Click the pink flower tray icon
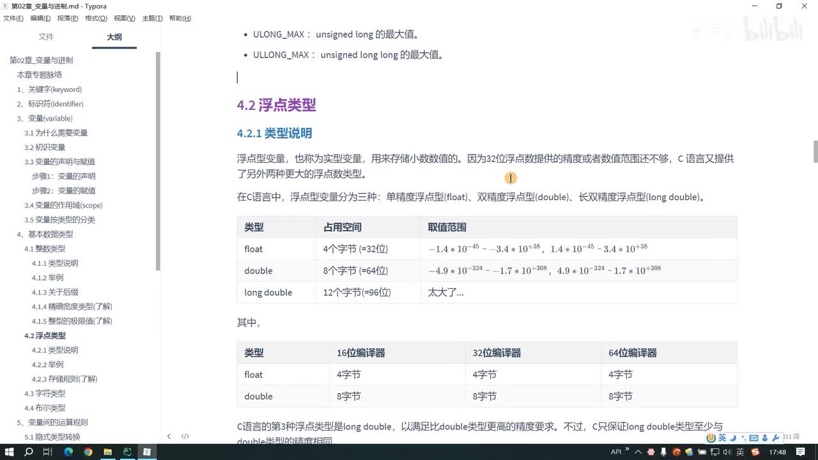Viewport: 818px width, 460px height. pos(651,452)
